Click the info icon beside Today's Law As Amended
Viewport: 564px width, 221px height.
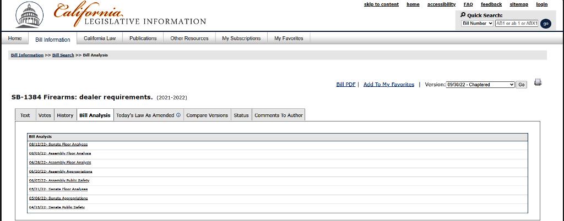(178, 115)
